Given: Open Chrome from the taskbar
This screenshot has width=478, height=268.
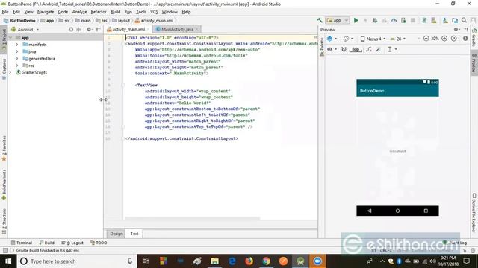Looking at the screenshot, I should (266, 261).
